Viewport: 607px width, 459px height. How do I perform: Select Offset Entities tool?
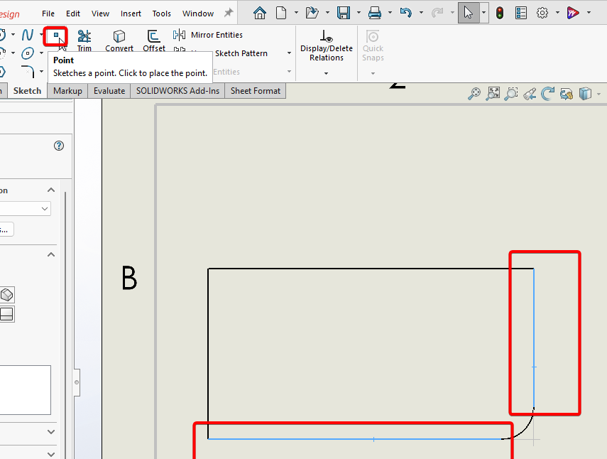coord(153,40)
